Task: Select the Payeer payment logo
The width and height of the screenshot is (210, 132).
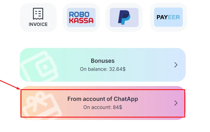Action: click(x=168, y=17)
